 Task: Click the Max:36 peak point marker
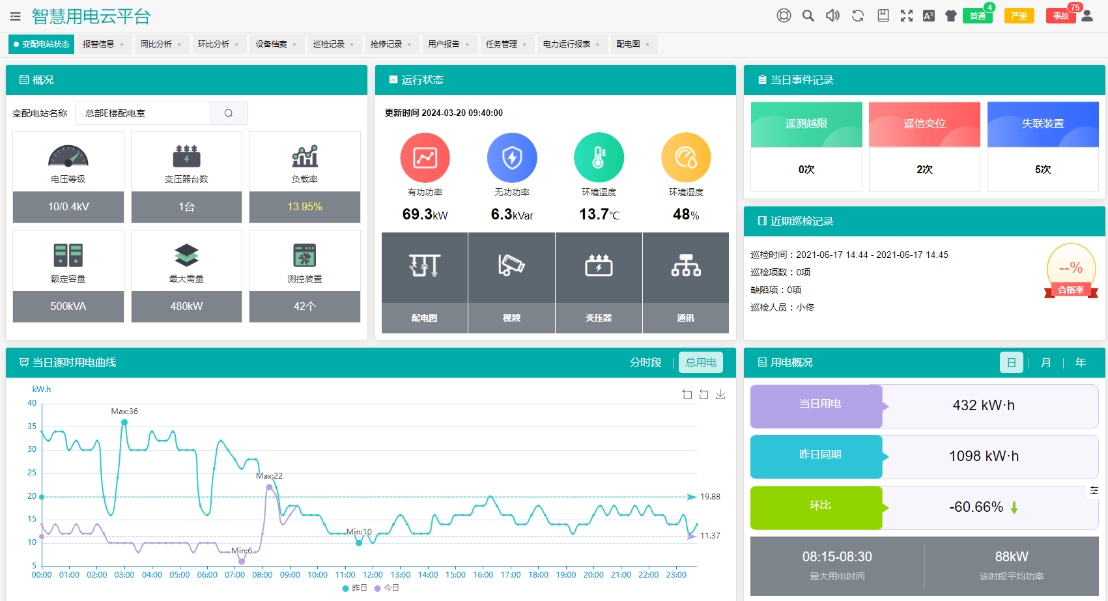point(124,423)
